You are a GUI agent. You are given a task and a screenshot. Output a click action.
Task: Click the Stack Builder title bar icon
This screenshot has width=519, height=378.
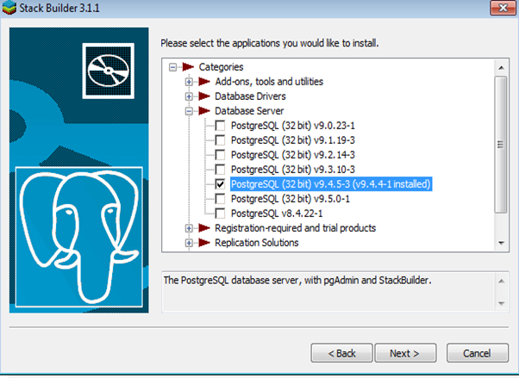point(9,7)
